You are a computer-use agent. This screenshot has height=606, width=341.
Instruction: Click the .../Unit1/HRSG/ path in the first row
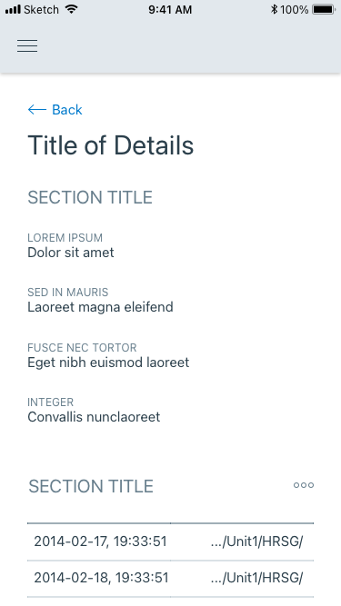coord(256,541)
